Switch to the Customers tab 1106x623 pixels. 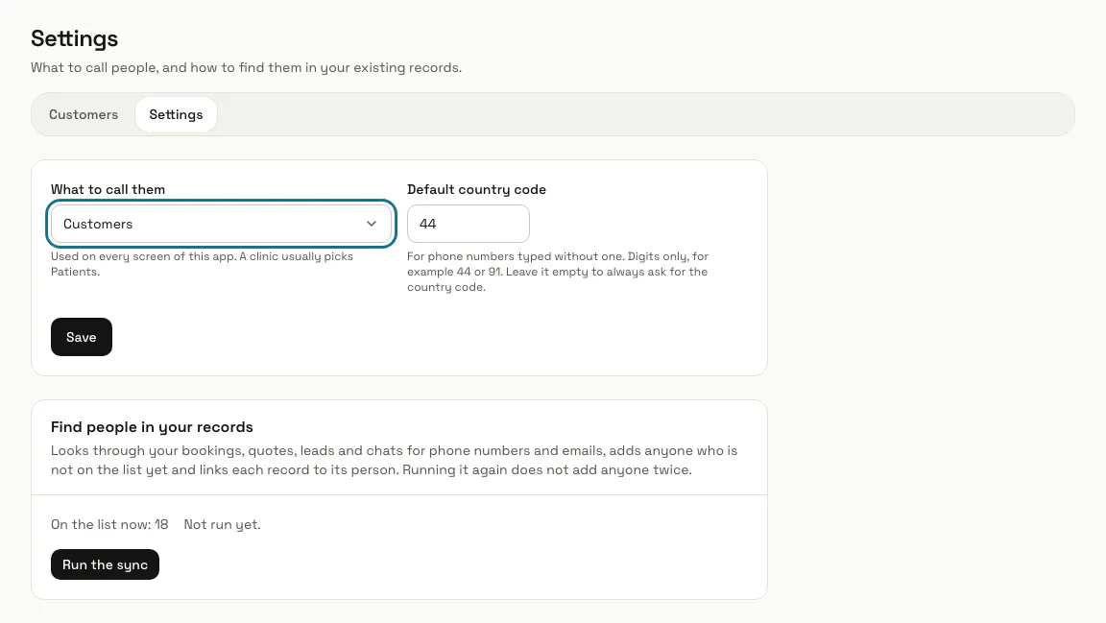(84, 114)
